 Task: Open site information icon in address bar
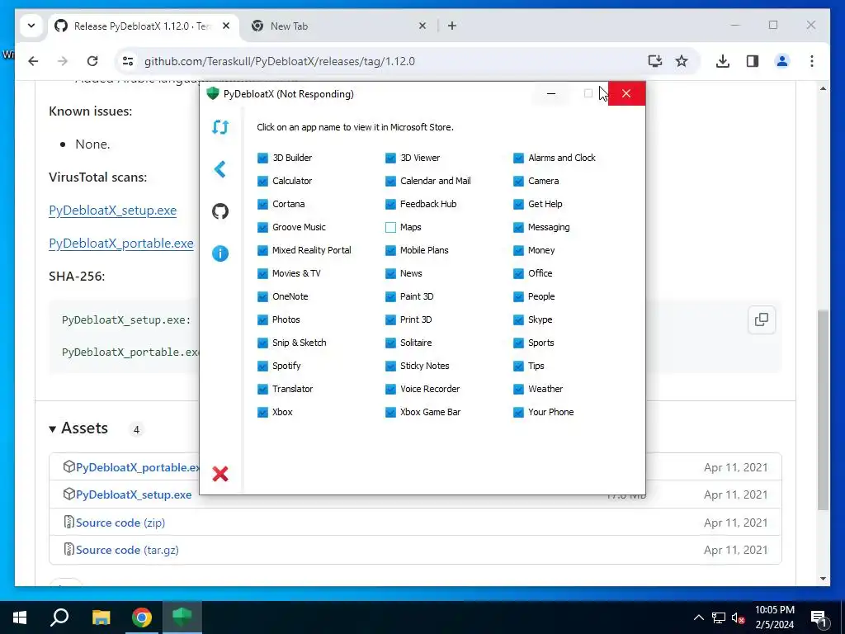point(128,61)
